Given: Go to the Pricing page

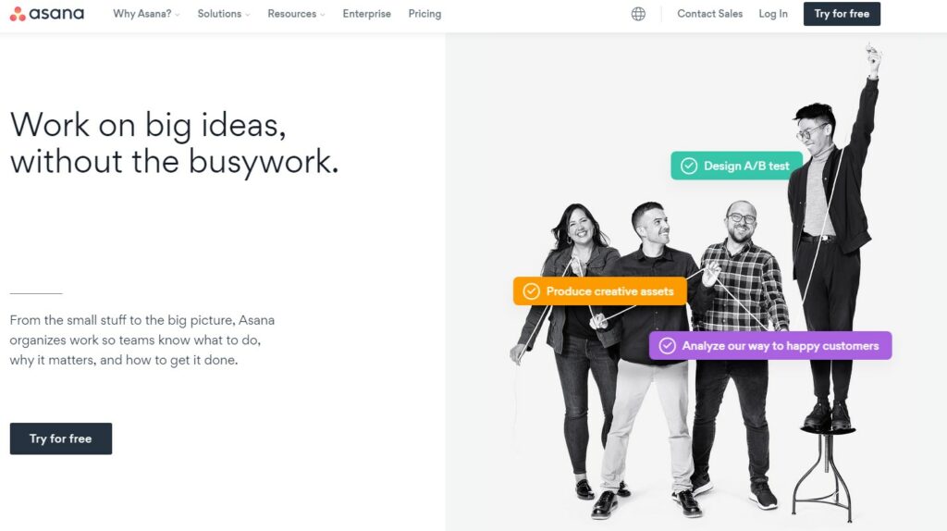Looking at the screenshot, I should (424, 14).
